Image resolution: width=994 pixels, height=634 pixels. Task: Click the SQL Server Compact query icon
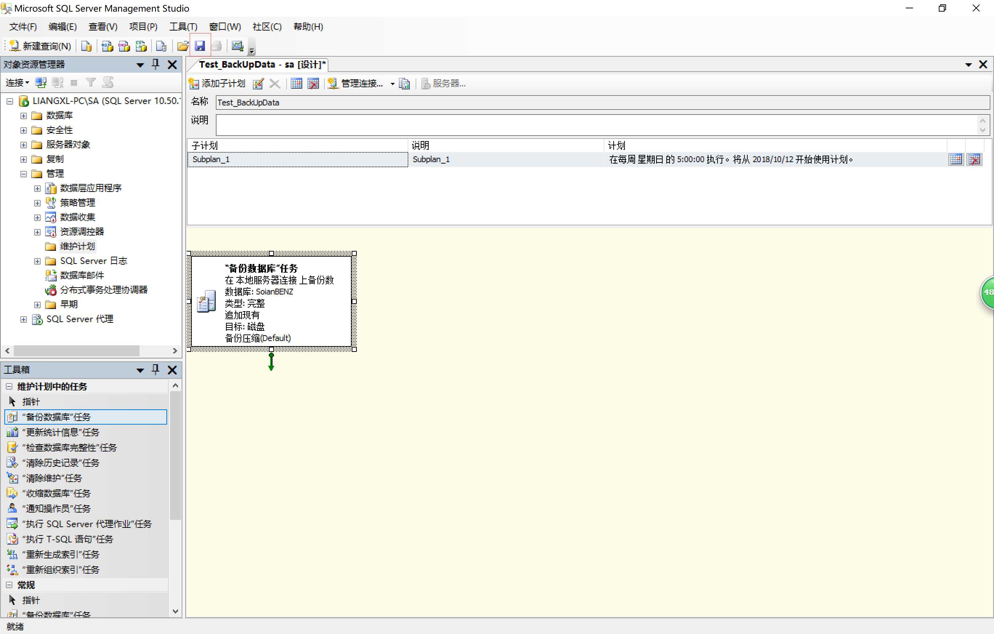point(161,46)
